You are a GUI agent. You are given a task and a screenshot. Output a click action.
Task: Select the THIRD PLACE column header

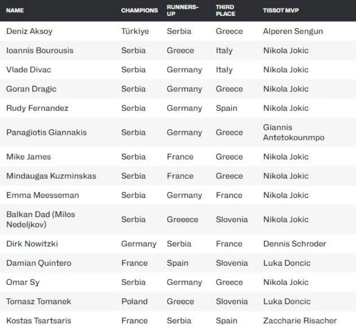(225, 10)
